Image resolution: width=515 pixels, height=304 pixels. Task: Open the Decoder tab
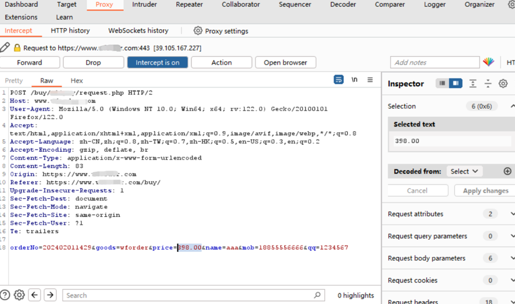(343, 5)
